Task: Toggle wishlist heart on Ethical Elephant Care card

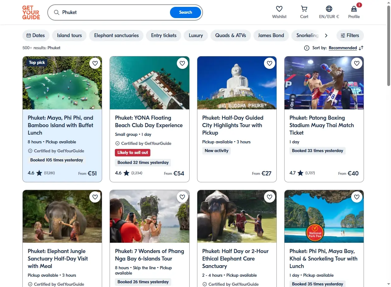Action: point(270,197)
